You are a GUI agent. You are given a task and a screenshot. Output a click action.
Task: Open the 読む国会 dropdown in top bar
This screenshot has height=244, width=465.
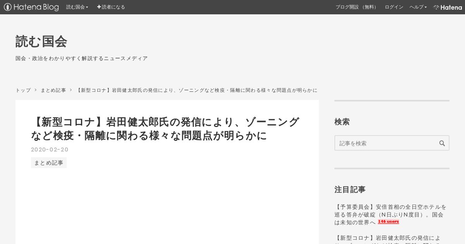tap(77, 7)
